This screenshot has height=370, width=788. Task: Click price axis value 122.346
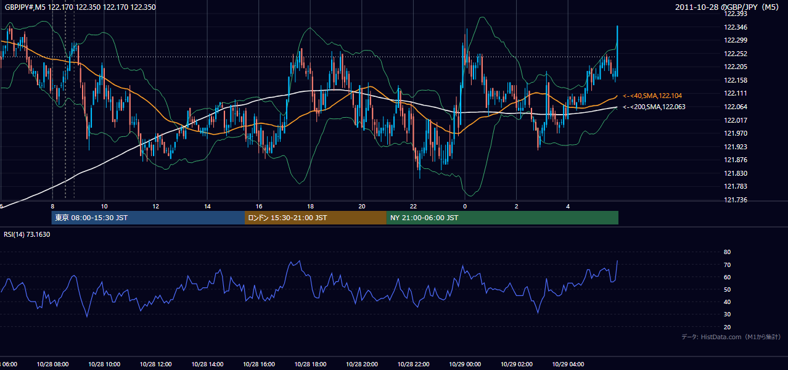click(x=735, y=27)
